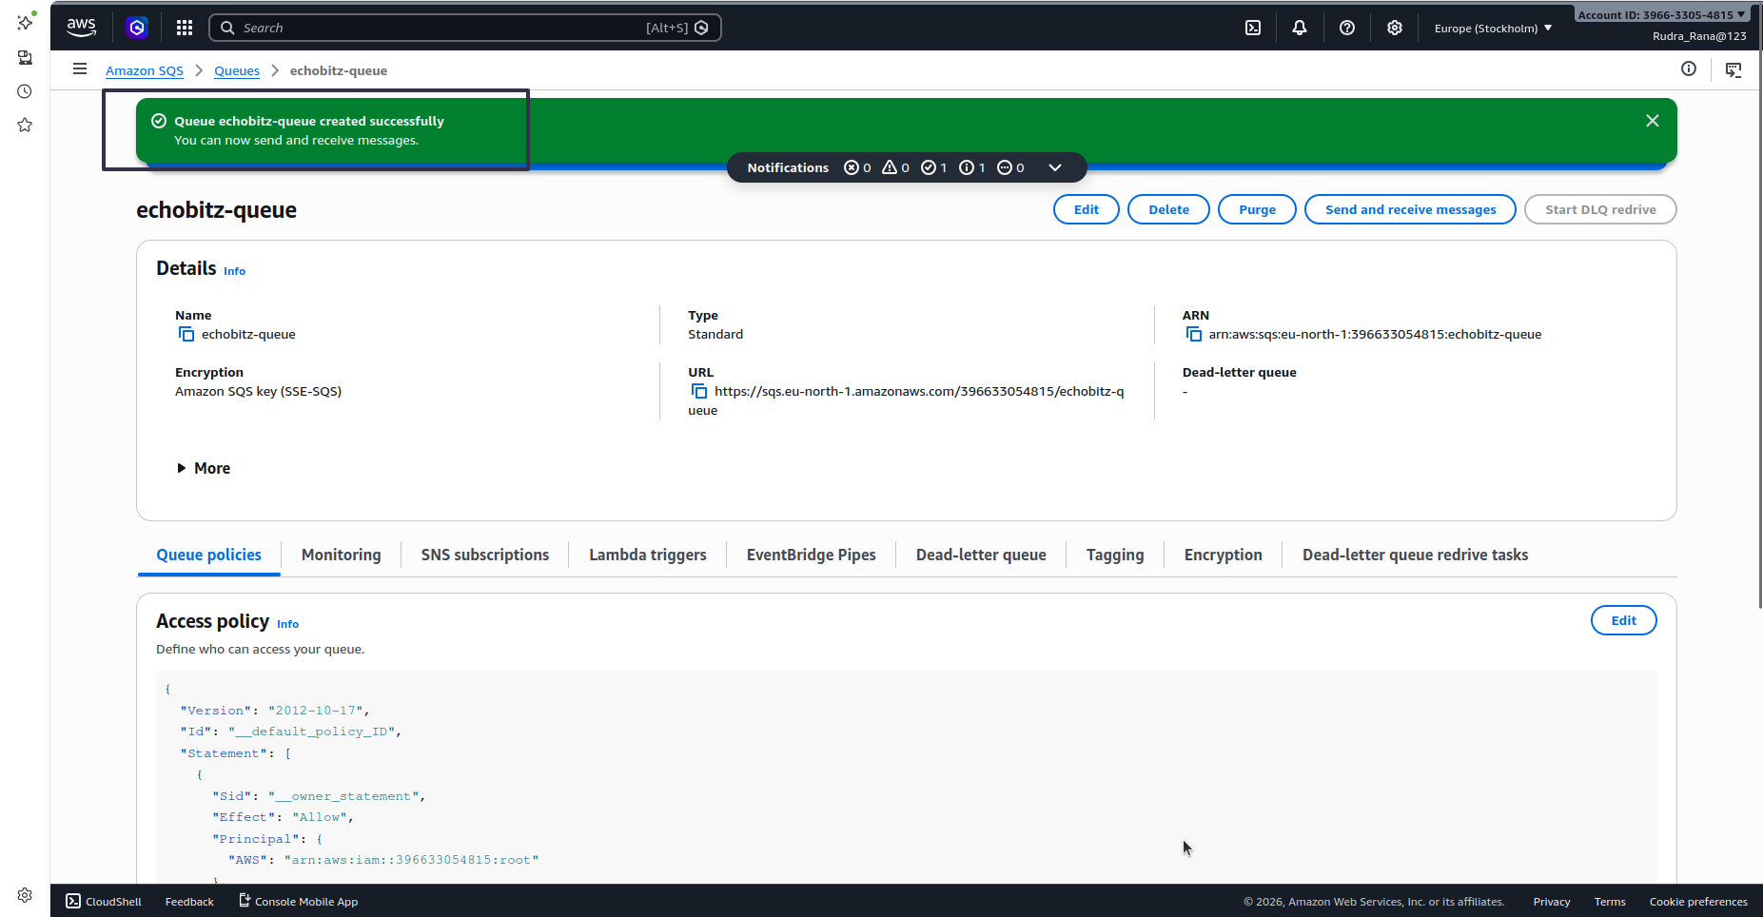1763x917 pixels.
Task: Open the help question mark menu
Action: coord(1347,28)
